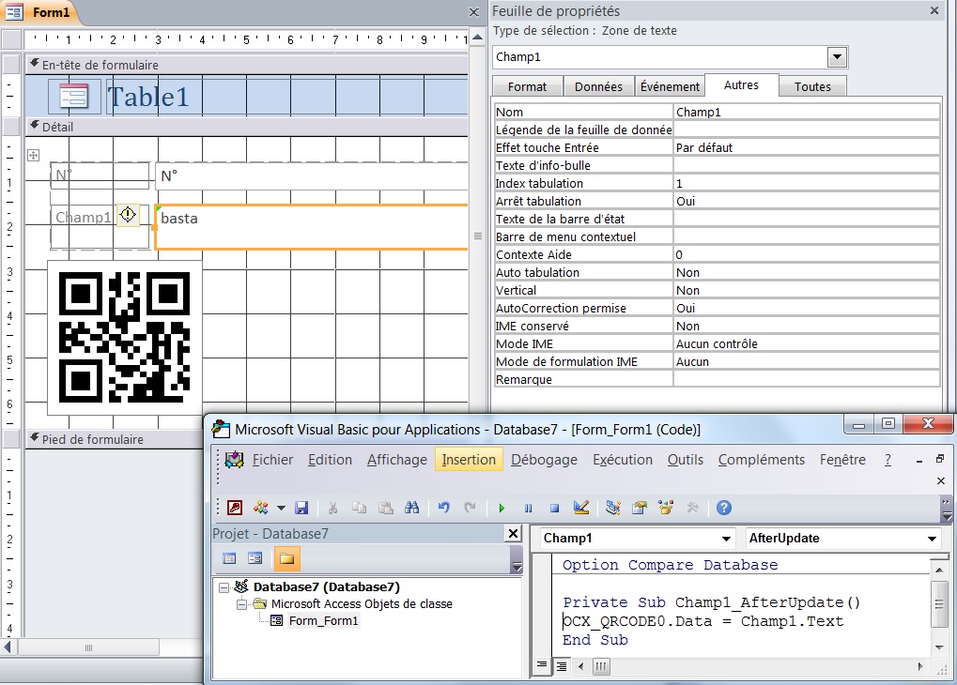Viewport: 957px width, 685px height.
Task: Select Form_Form1 in the project tree
Action: tap(323, 620)
